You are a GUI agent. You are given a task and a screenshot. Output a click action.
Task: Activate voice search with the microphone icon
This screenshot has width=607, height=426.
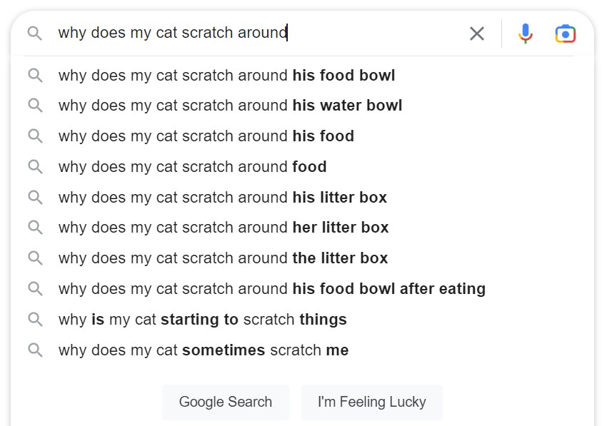526,33
